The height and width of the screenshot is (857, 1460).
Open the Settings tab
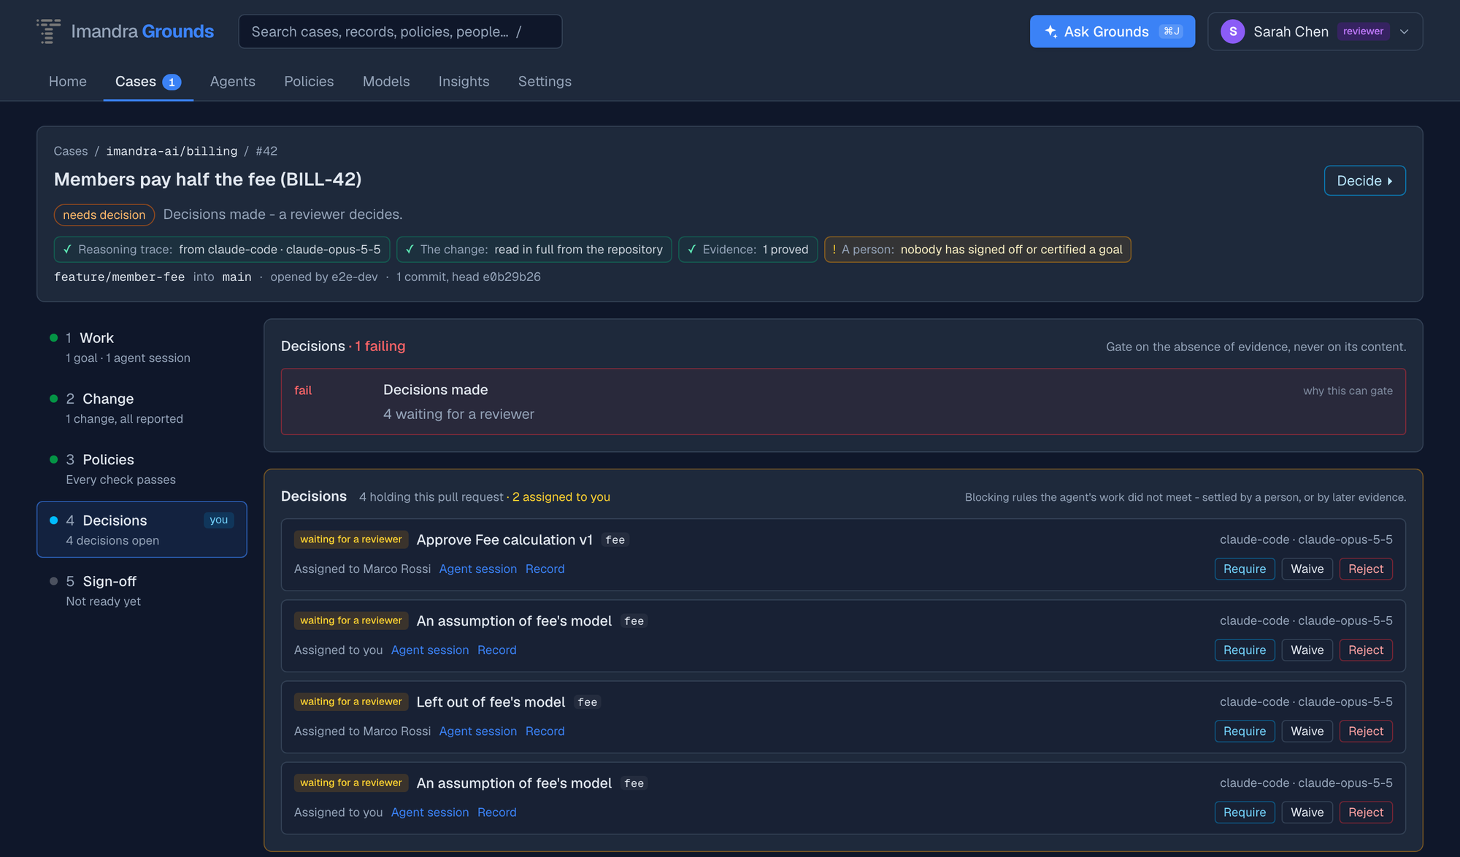[x=545, y=82]
